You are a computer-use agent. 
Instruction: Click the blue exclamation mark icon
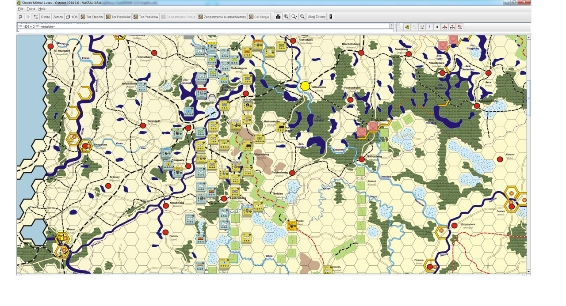[x=430, y=27]
